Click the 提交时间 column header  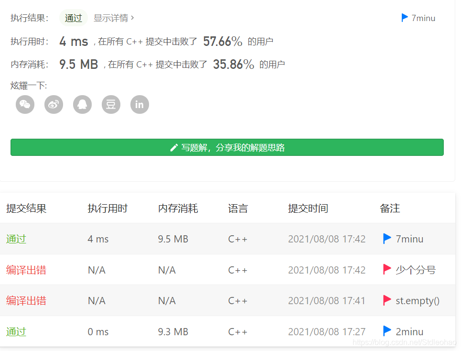[308, 208]
